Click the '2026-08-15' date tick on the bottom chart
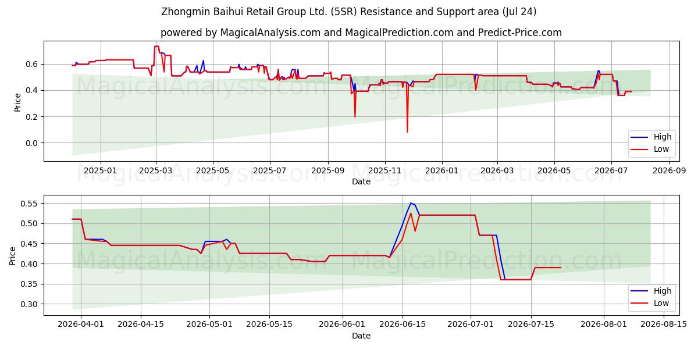This screenshot has height=349, width=698. [664, 325]
